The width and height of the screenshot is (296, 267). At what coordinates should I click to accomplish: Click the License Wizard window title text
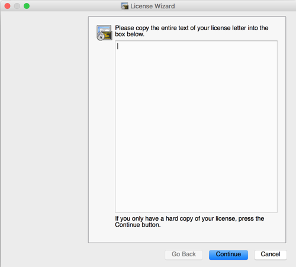point(153,6)
